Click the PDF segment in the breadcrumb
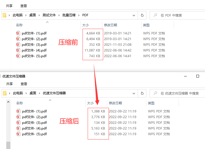Image resolution: width=205 pixels, height=149 pixels. (85, 15)
